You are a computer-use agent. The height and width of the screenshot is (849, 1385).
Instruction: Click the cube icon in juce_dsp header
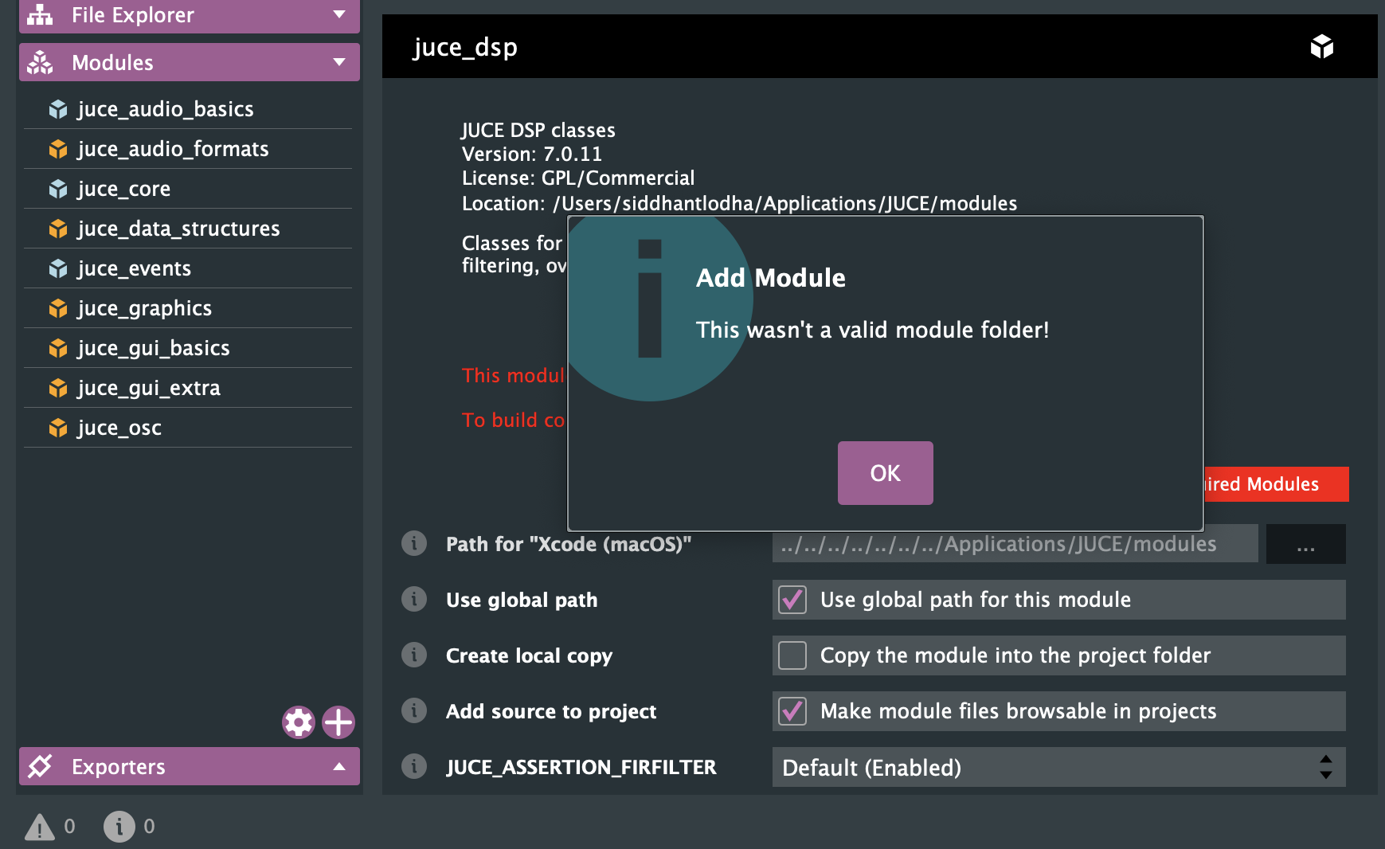pos(1322,46)
